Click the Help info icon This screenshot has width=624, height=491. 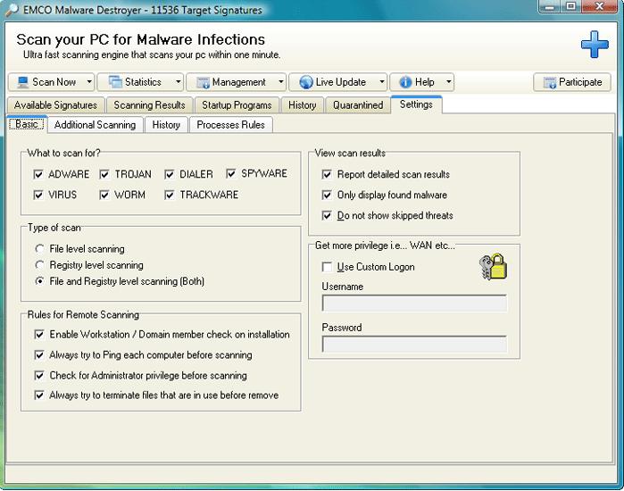(x=405, y=82)
